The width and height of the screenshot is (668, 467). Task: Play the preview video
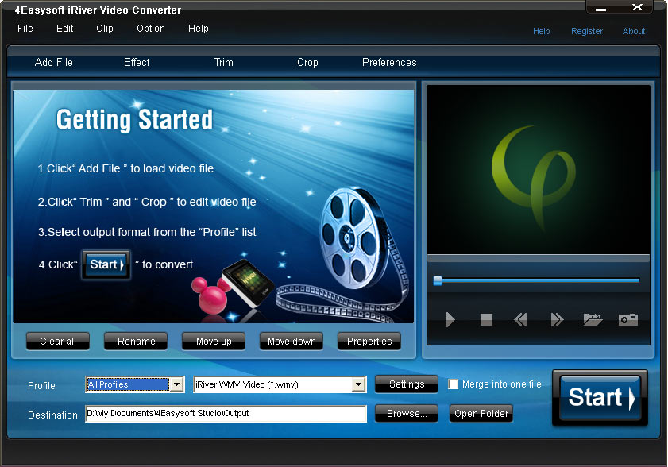click(450, 320)
